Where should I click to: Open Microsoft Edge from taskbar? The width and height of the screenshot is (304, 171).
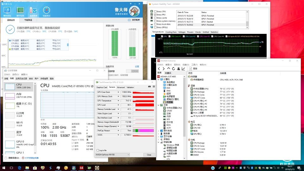coord(19,168)
